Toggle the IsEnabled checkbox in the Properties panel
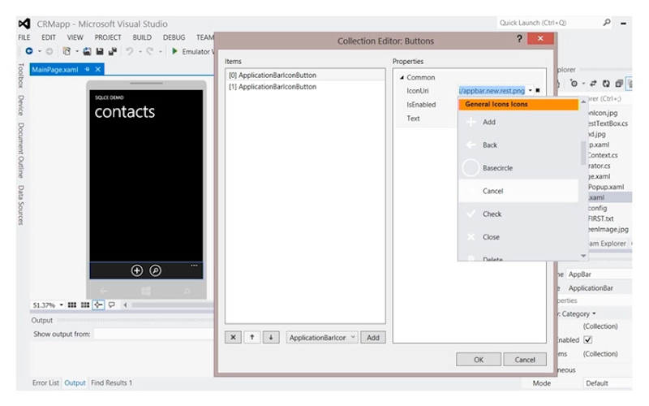Image resolution: width=649 pixels, height=406 pixels. point(587,339)
